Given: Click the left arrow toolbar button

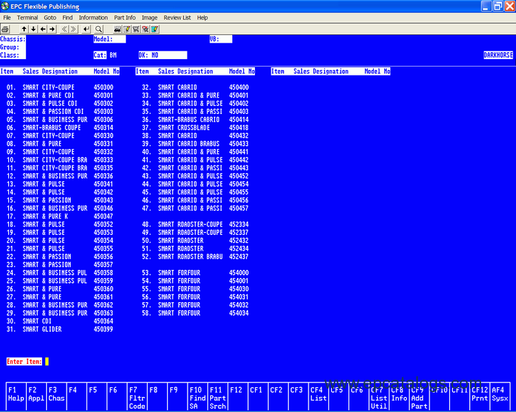Looking at the screenshot, I should [x=43, y=29].
